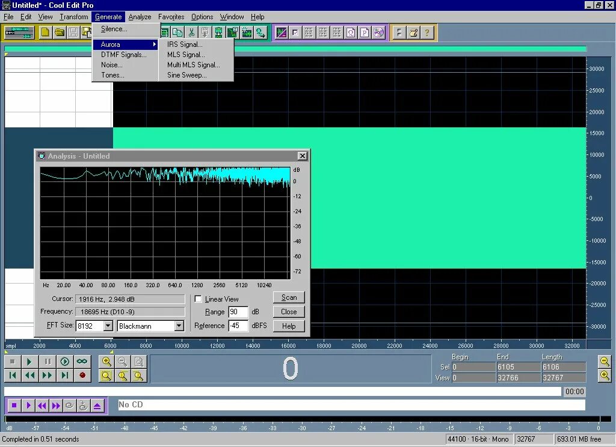Click the Zoom Out Full page magnifier

pos(139,362)
